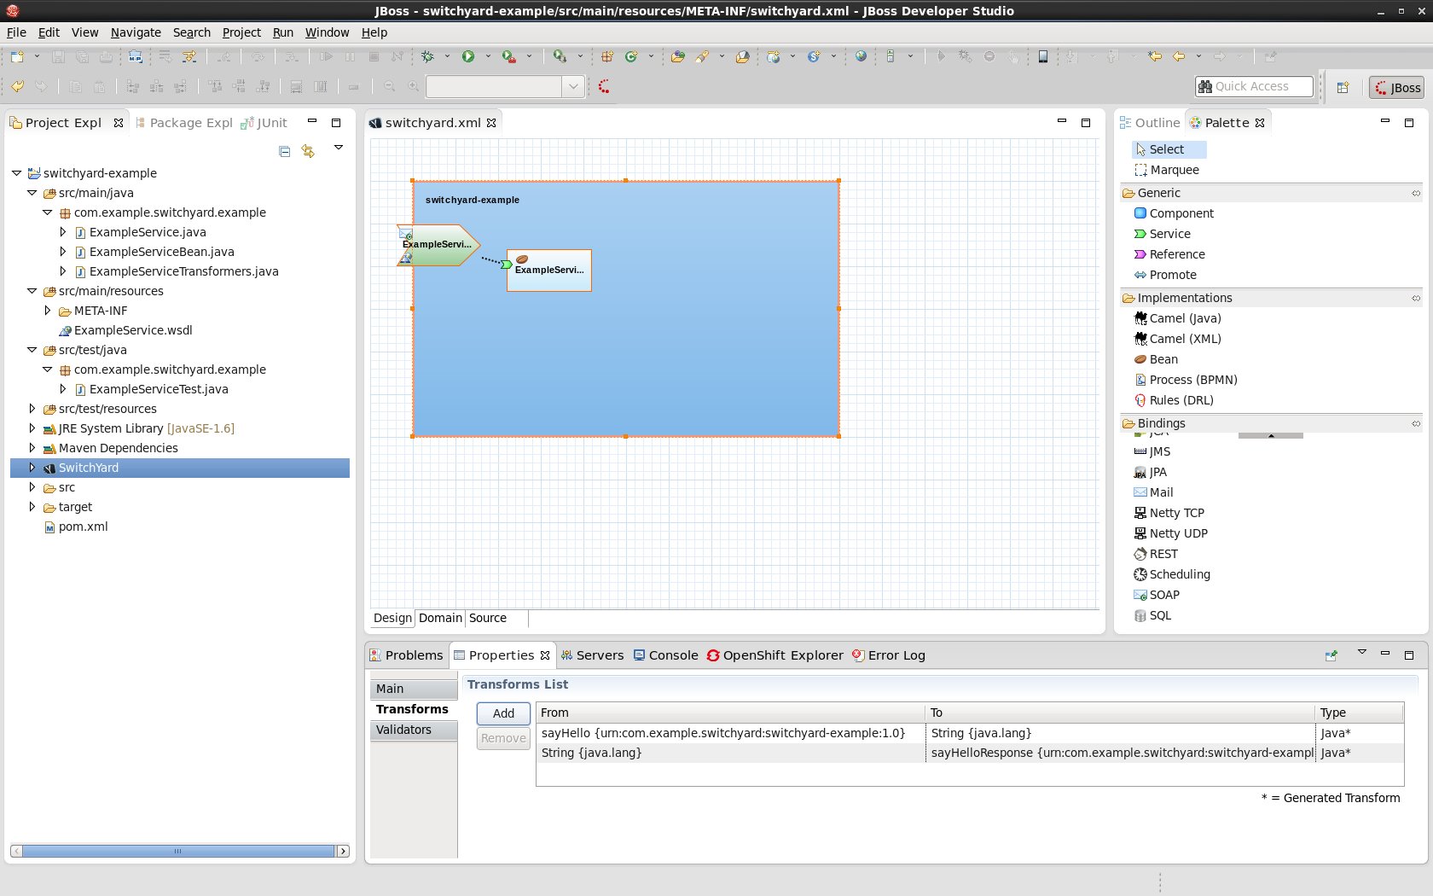Click the Pin to Selection icon in Properties view
The height and width of the screenshot is (896, 1433).
(1331, 655)
